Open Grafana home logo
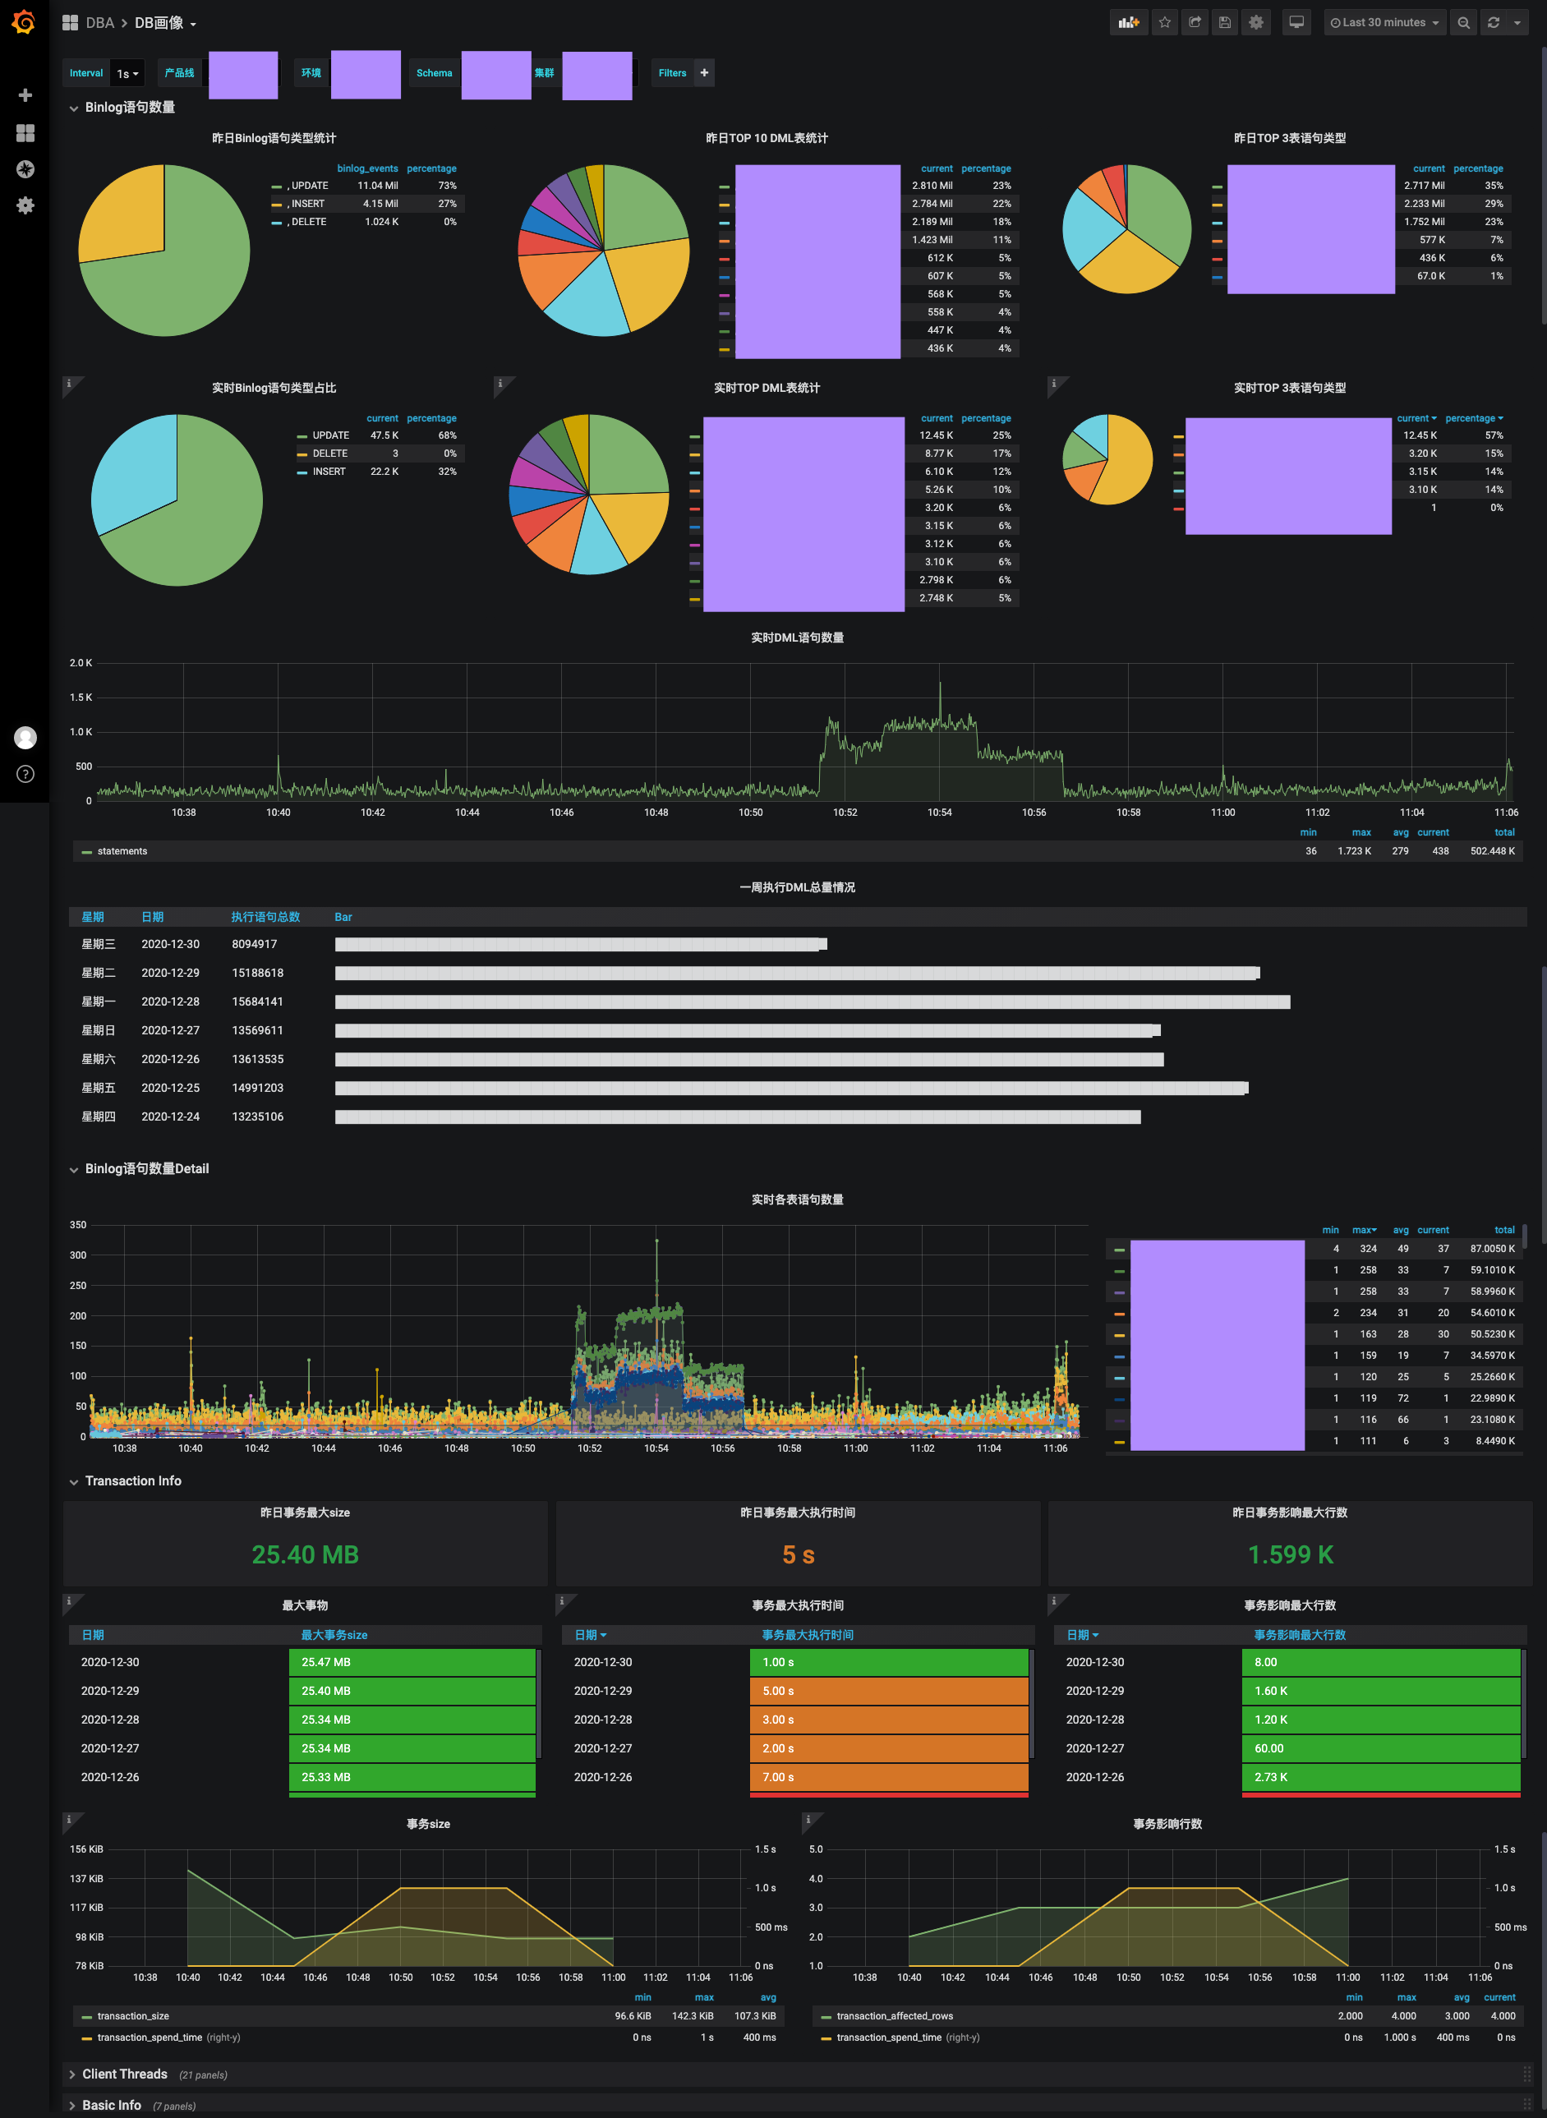 coord(25,22)
